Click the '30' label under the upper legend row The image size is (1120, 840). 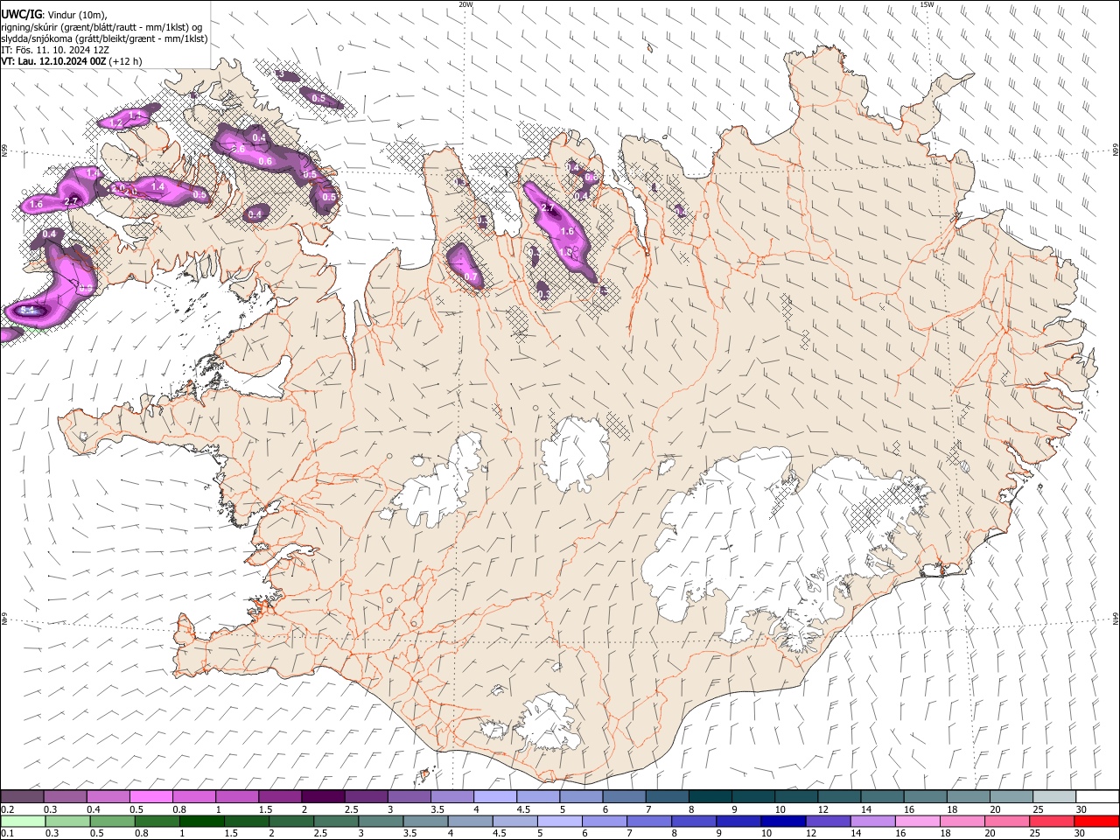coord(1081,809)
